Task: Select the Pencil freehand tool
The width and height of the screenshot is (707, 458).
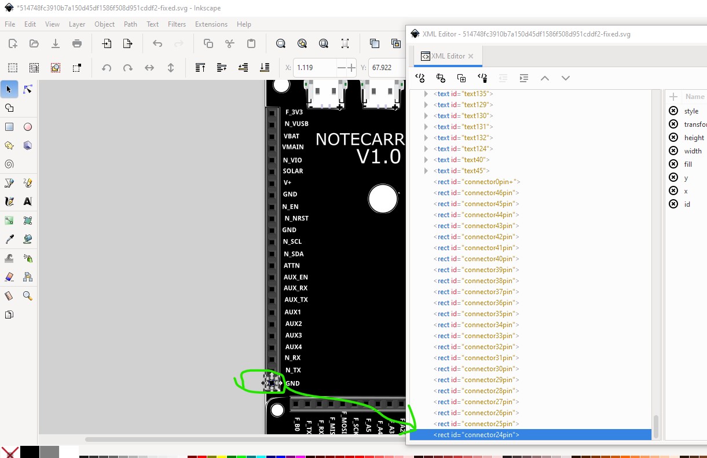Action: [x=27, y=183]
